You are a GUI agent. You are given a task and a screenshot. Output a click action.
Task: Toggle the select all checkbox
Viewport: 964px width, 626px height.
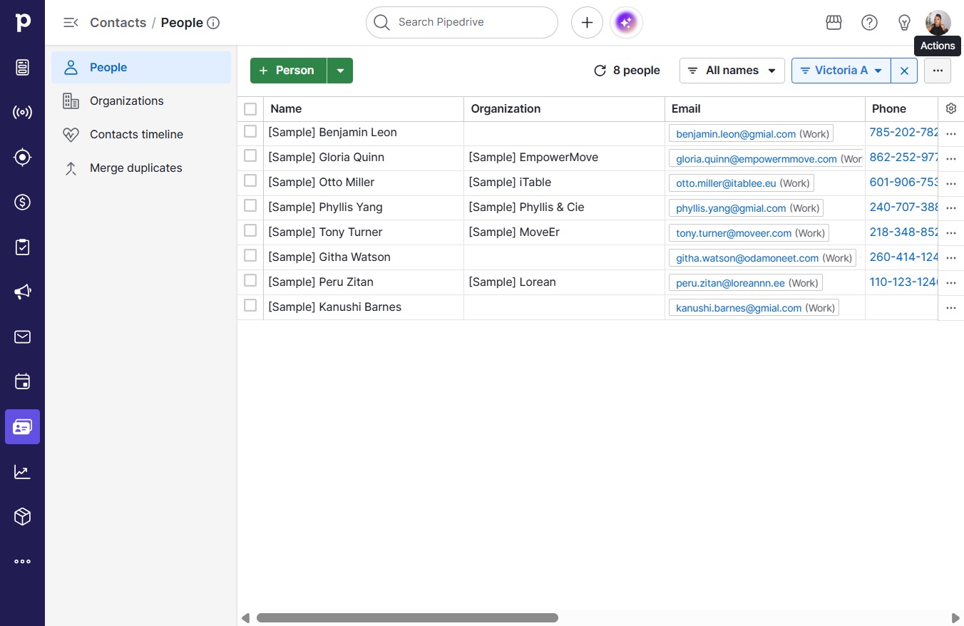(250, 109)
